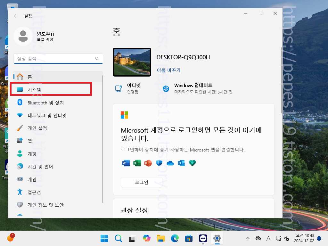328x246 pixels.
Task: Close the 설정 window
Action: [x=275, y=13]
